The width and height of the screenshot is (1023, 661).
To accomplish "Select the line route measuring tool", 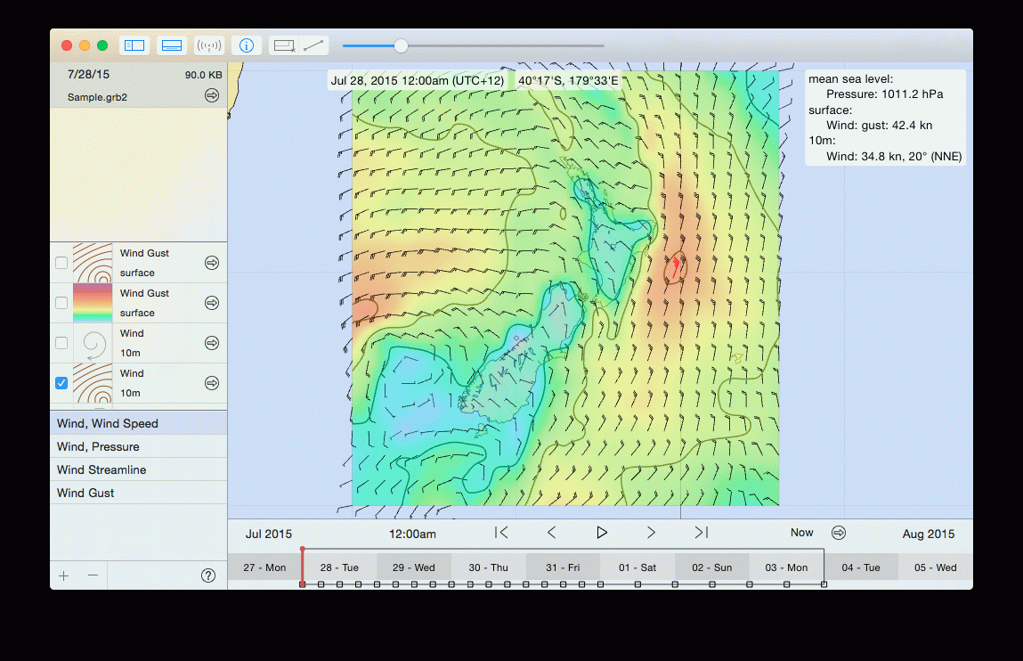I will 313,45.
